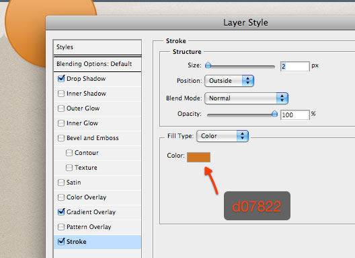This screenshot has height=258, width=355.
Task: Select Blending Options: Default row
Action: (x=97, y=64)
